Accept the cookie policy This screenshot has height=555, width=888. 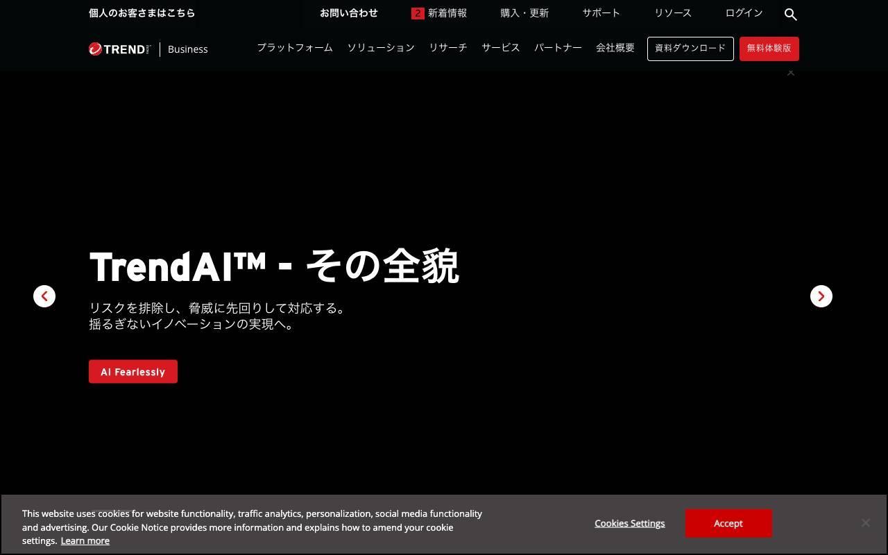click(x=728, y=523)
